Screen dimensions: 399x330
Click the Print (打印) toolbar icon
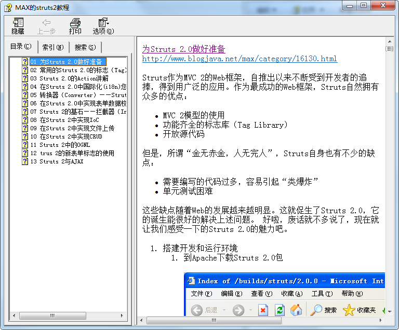(75, 26)
